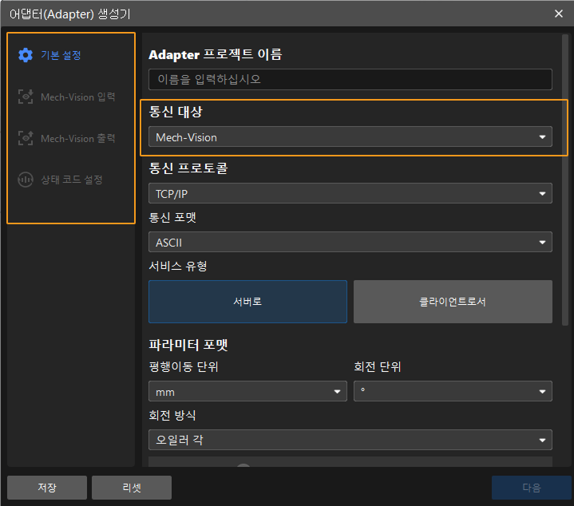The width and height of the screenshot is (574, 506).
Task: Select the 서버로 service type
Action: [247, 302]
